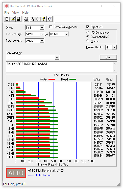Image resolution: width=123 pixels, height=189 pixels.
Task: Save results with the floppy disk icon
Action: click(18, 19)
